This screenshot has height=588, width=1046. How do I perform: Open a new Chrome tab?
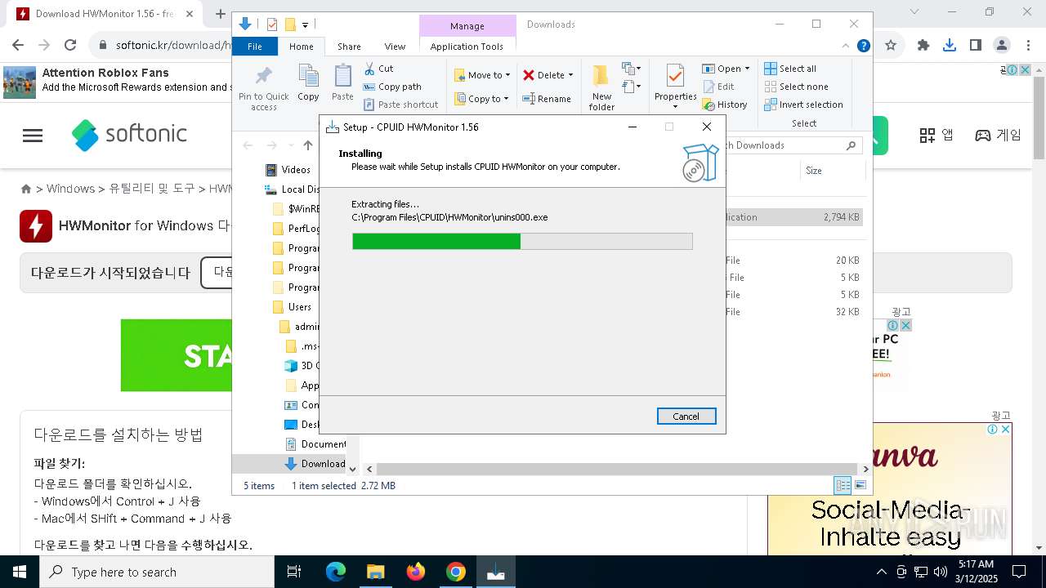coord(220,14)
